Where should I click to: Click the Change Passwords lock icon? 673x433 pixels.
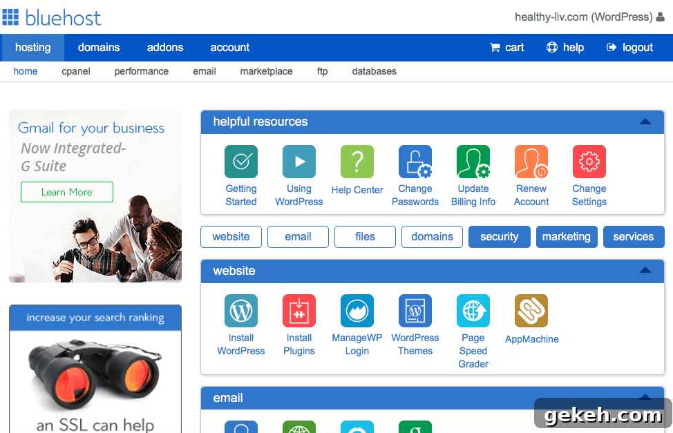pyautogui.click(x=415, y=162)
